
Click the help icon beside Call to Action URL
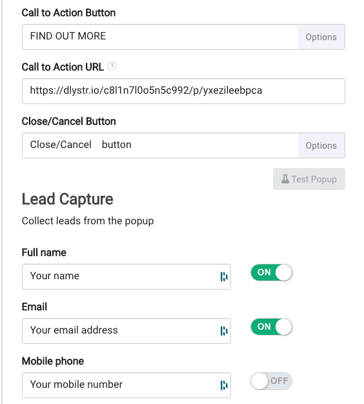coord(112,66)
